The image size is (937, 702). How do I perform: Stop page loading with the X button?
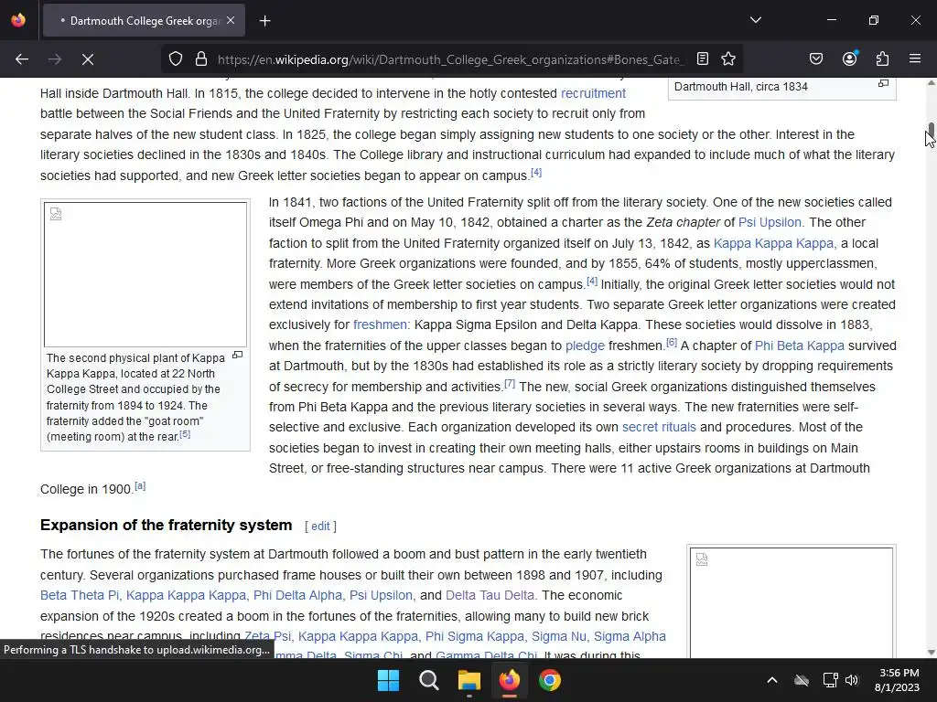coord(88,59)
